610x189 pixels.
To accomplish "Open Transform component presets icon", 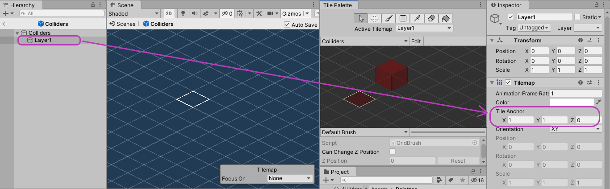I will coord(589,40).
